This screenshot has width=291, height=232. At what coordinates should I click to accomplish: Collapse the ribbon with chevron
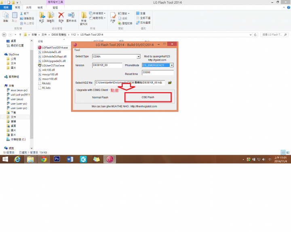click(x=284, y=7)
